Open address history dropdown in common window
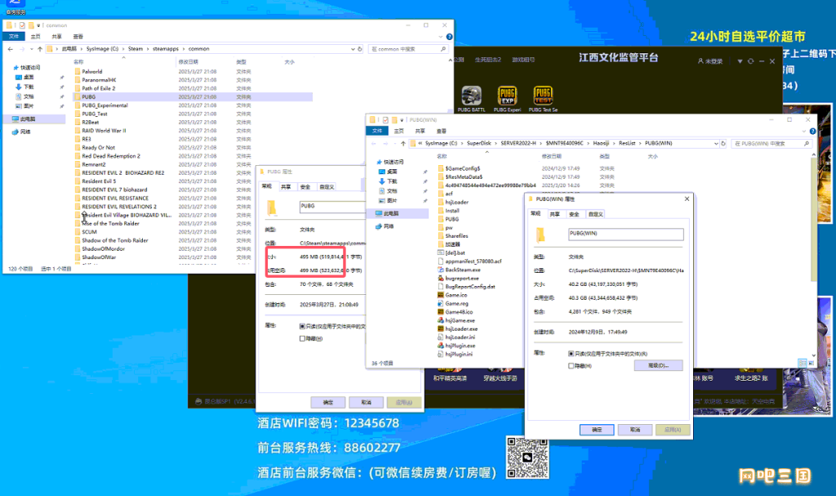Screen dimensions: 836x496 click(353, 49)
